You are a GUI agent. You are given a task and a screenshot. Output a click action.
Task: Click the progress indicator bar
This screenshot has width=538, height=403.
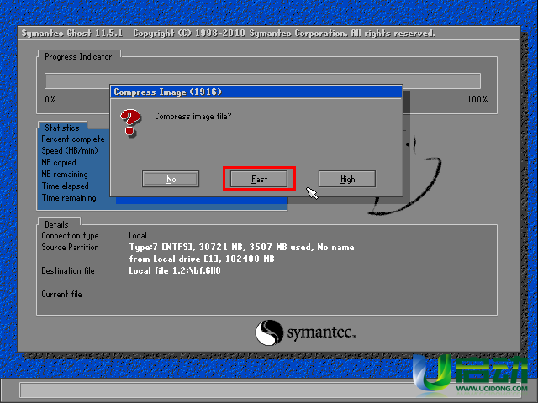point(262,81)
